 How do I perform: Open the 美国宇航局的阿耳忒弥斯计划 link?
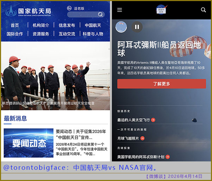(x=141, y=157)
